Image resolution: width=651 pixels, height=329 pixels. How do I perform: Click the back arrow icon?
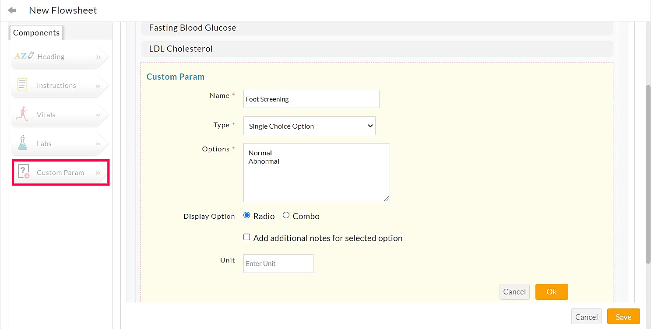click(12, 10)
